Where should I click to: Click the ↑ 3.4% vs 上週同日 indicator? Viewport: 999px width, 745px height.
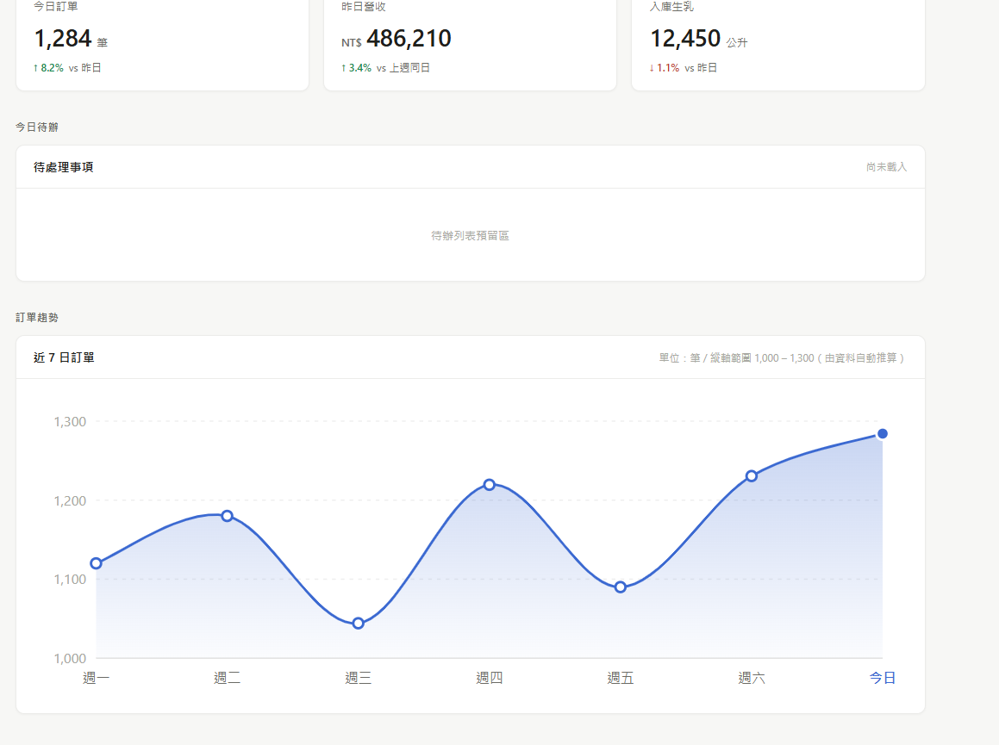pos(385,68)
